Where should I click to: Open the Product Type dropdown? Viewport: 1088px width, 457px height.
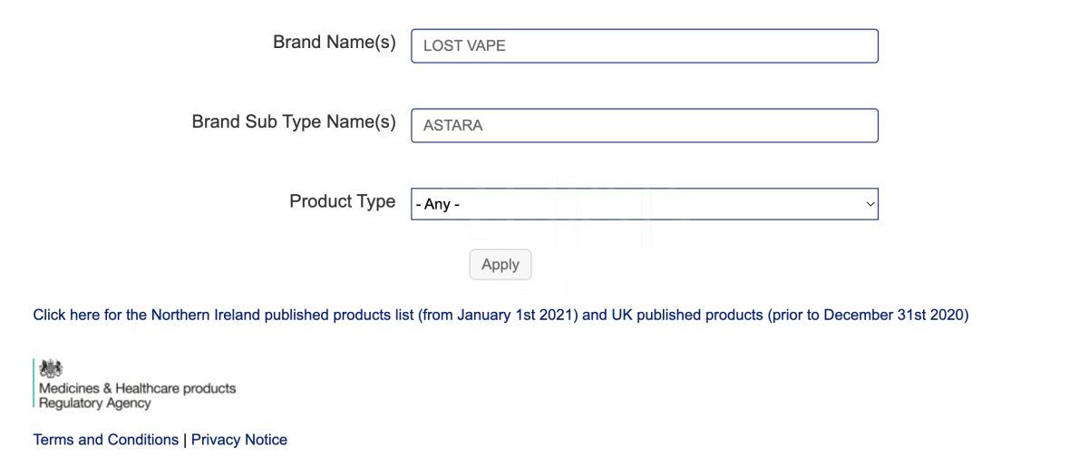[x=644, y=204]
